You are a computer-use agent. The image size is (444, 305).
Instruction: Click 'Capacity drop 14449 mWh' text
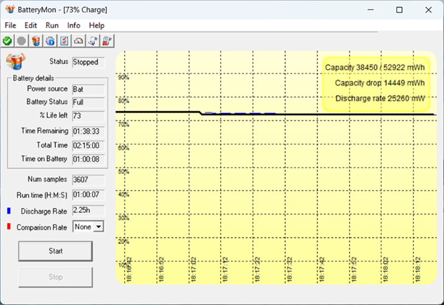pyautogui.click(x=380, y=83)
